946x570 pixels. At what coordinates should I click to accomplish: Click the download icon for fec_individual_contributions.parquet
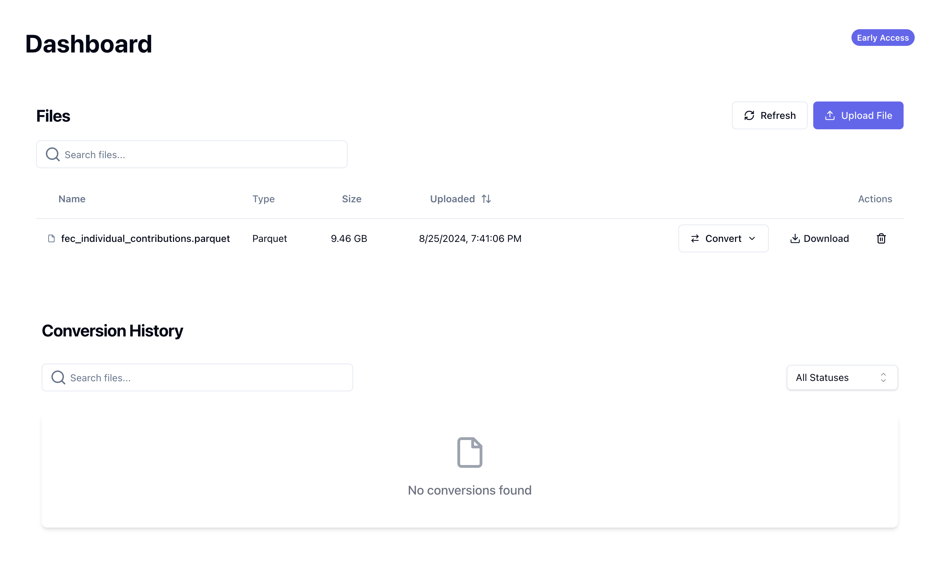794,238
